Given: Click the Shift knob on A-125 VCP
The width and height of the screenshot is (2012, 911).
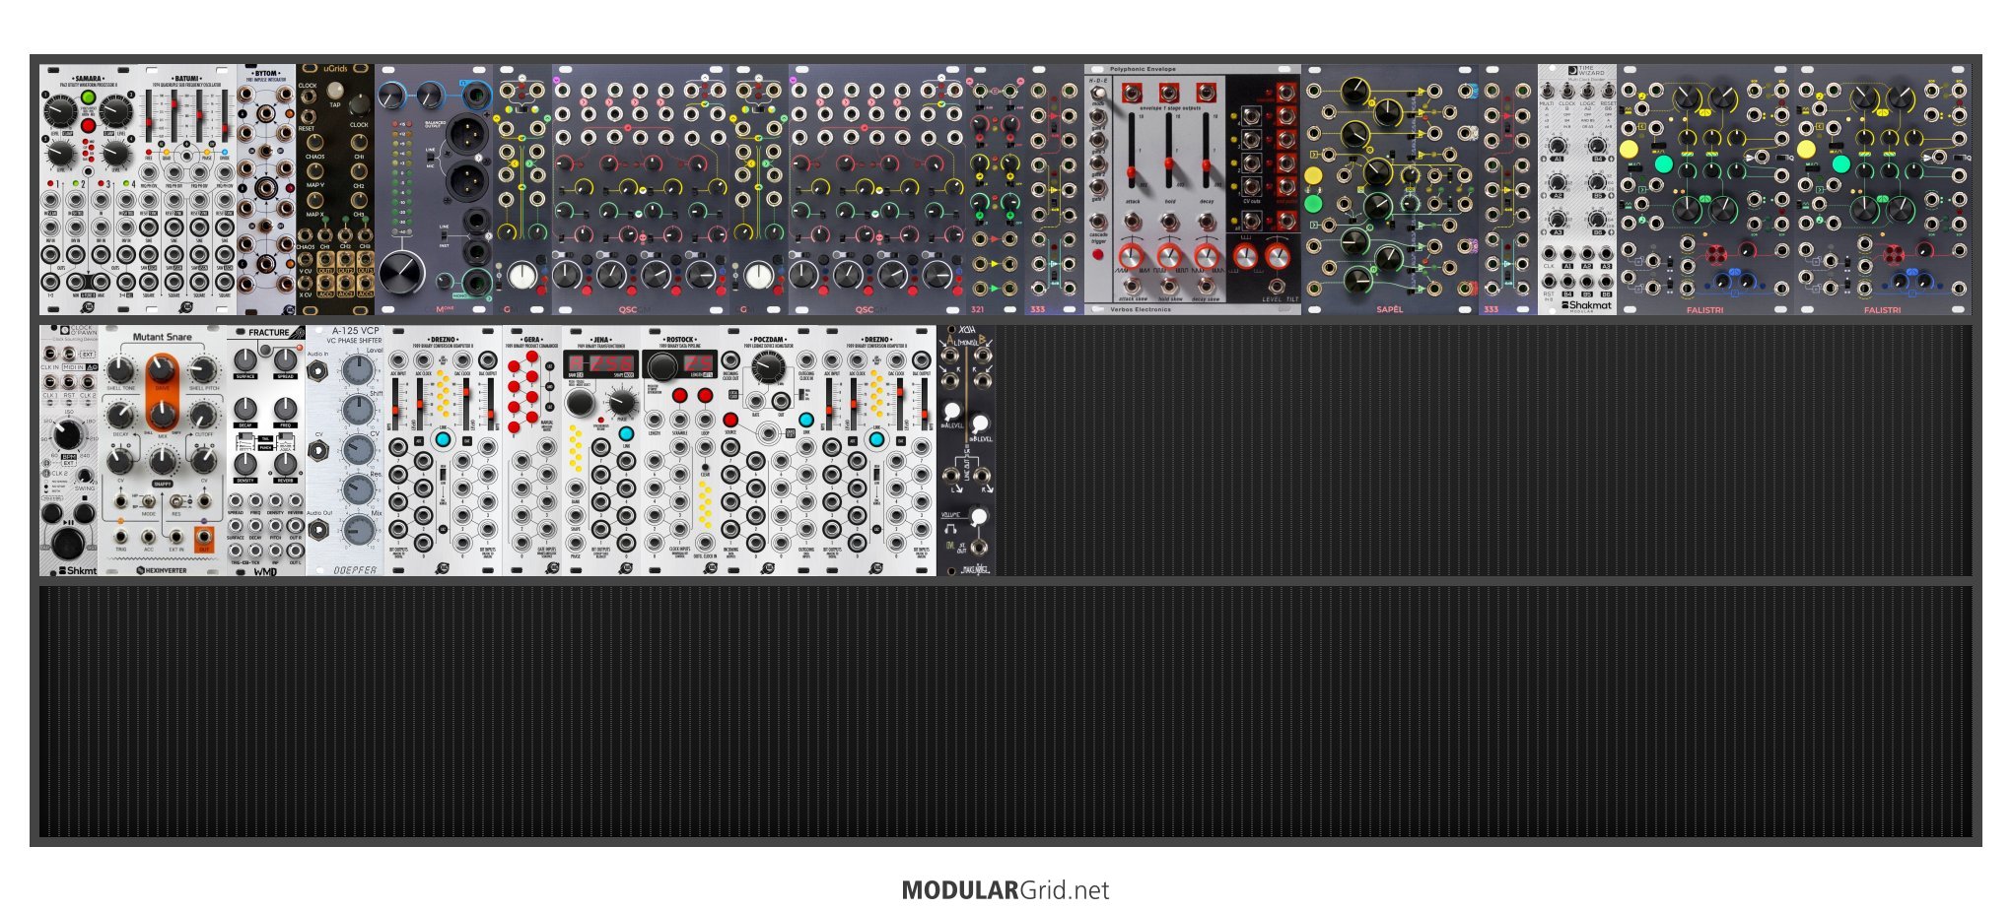Looking at the screenshot, I should (x=359, y=410).
